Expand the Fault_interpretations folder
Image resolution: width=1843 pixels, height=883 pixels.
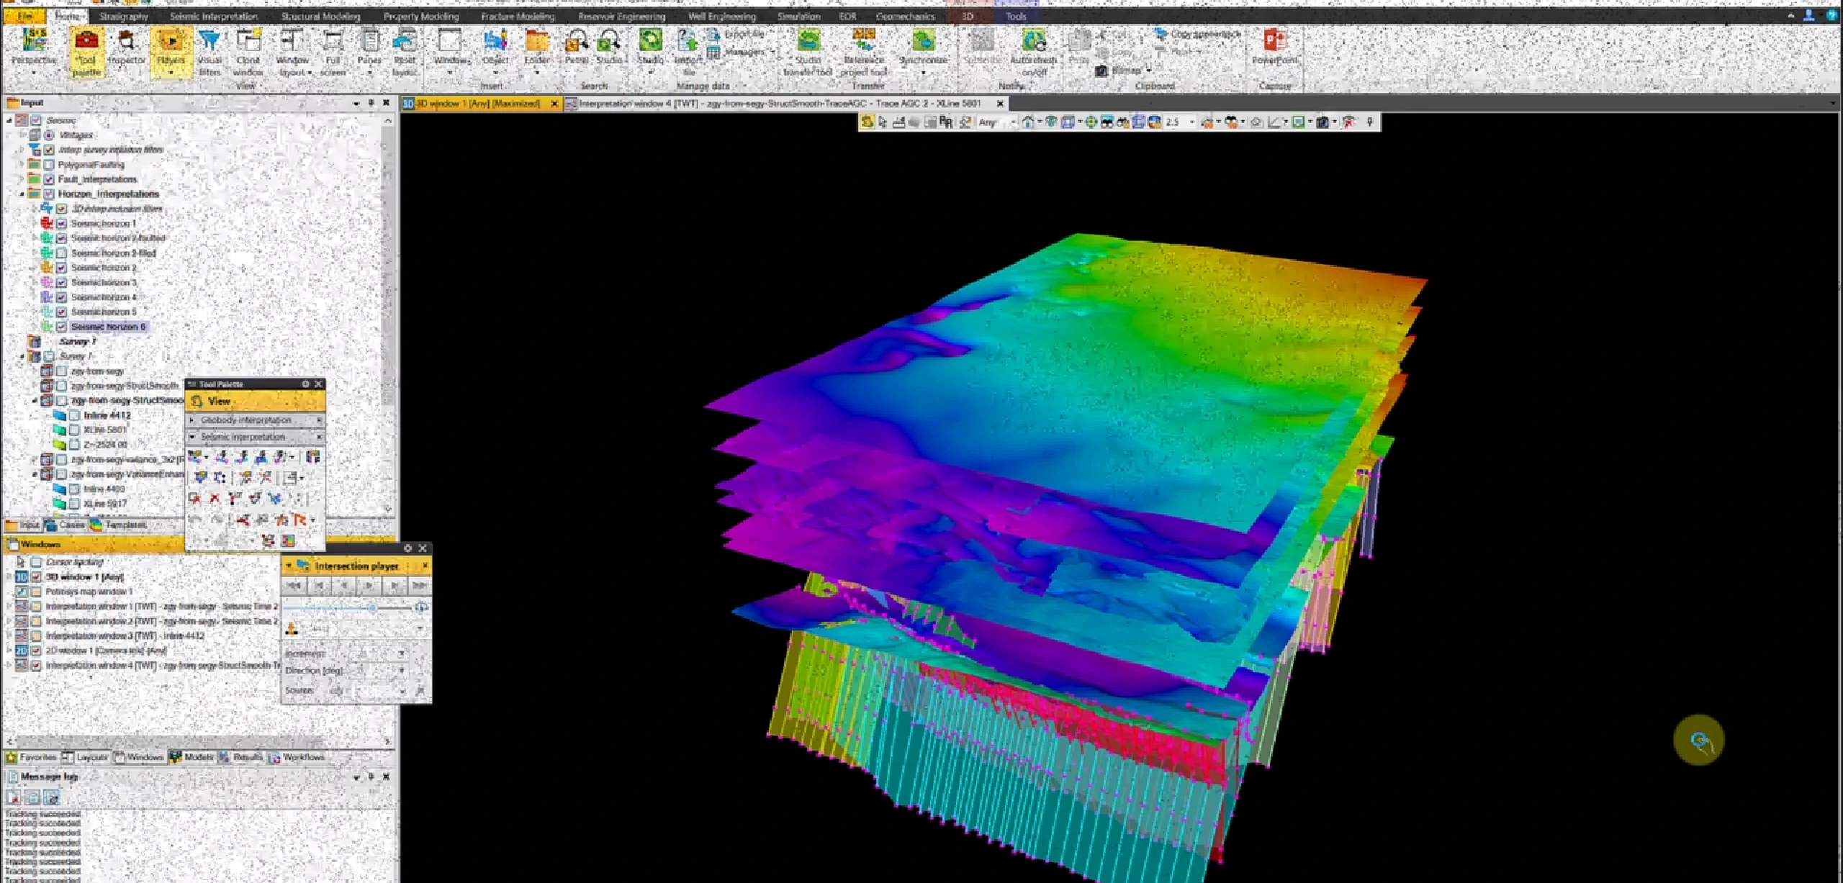(x=22, y=179)
